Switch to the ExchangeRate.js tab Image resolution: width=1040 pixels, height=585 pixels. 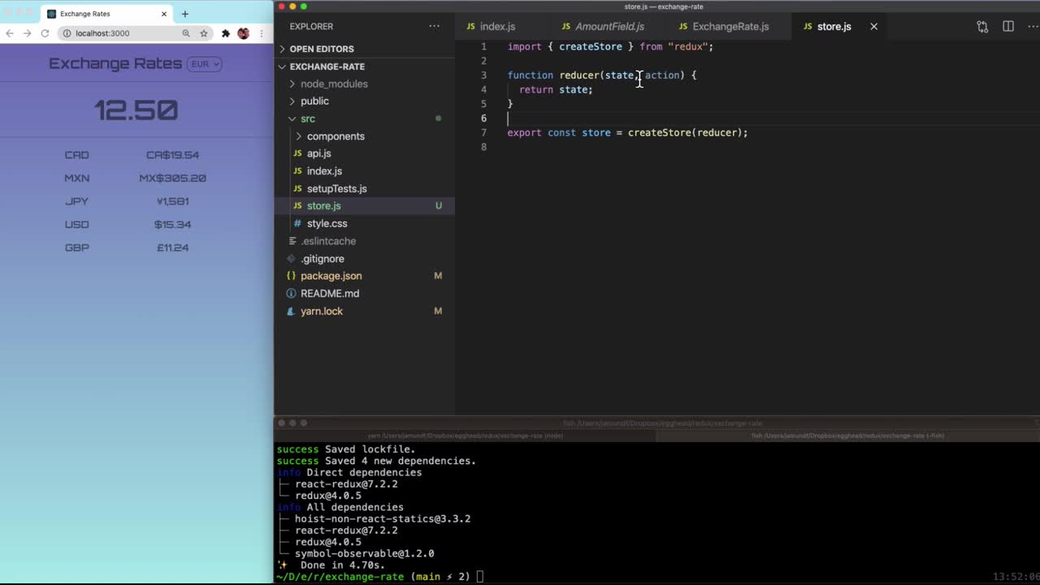click(x=730, y=27)
